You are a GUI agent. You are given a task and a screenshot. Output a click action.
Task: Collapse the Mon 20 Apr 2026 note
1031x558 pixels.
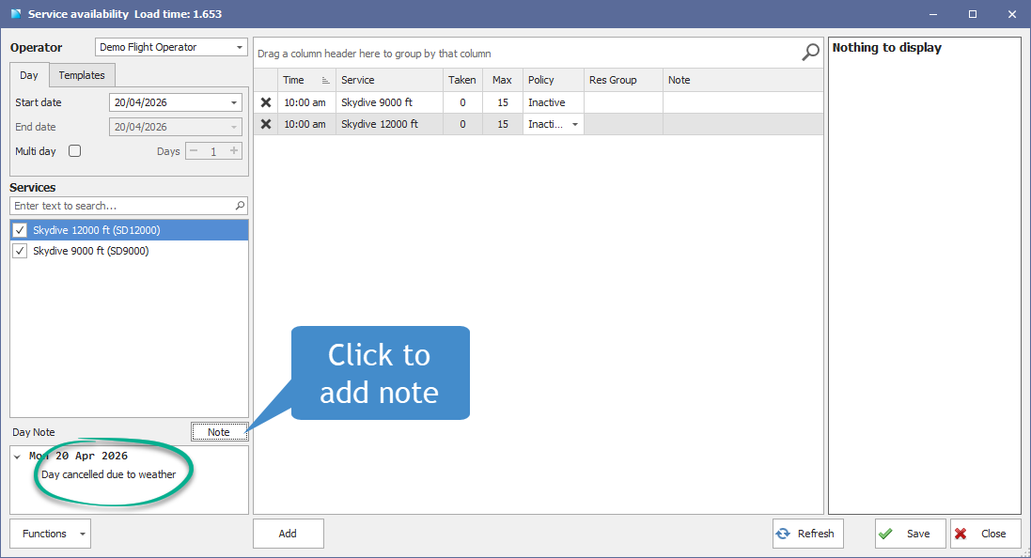click(17, 457)
